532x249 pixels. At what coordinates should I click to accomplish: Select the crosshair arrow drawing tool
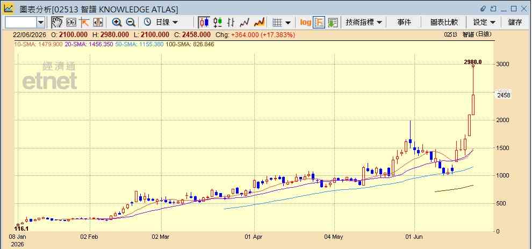coord(84,23)
